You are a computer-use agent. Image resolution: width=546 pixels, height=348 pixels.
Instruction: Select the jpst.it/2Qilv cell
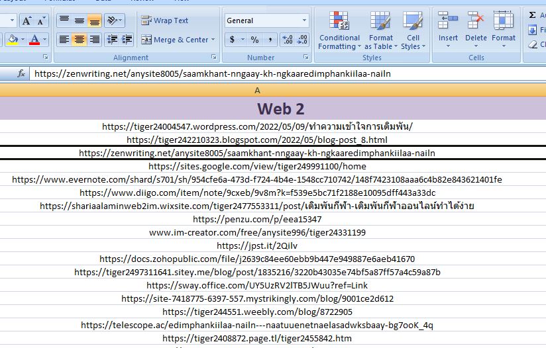273,245
